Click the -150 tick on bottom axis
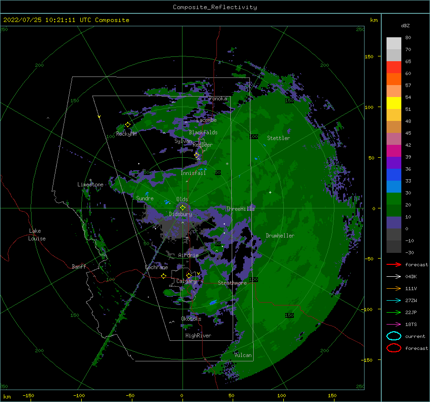 tap(28, 396)
